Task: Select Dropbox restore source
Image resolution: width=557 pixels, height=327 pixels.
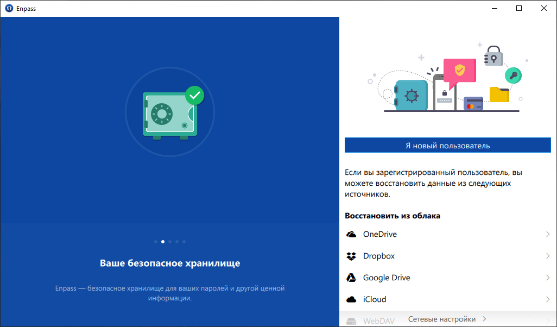Action: [x=447, y=256]
